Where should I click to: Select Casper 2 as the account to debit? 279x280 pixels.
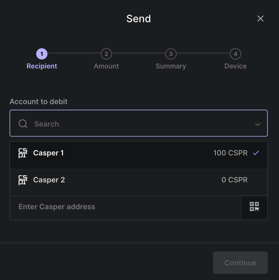point(112,180)
